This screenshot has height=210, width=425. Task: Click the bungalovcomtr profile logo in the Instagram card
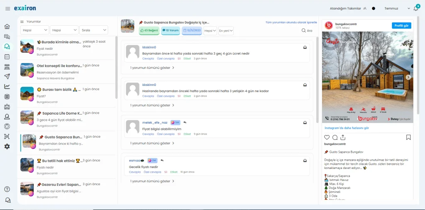click(x=329, y=25)
